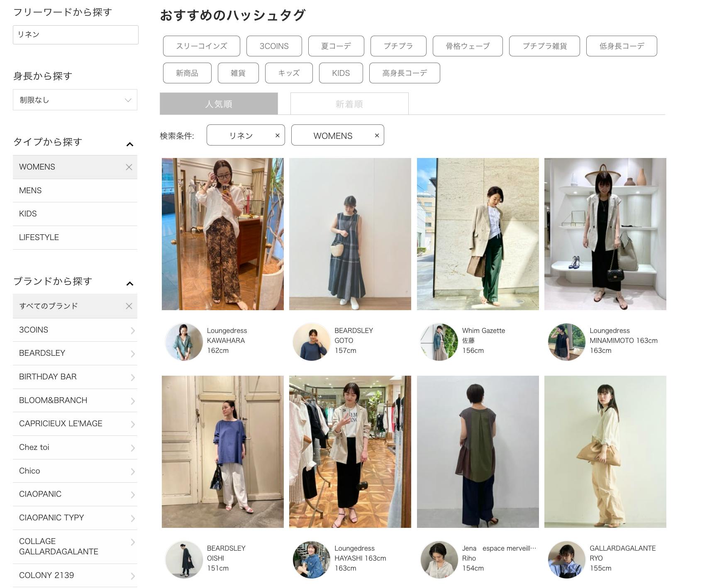The image size is (712, 588).
Task: Select the LIFESTYLE type filter
Action: coord(75,238)
